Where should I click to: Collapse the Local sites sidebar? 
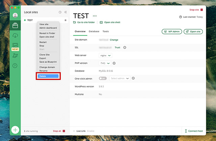[65, 12]
